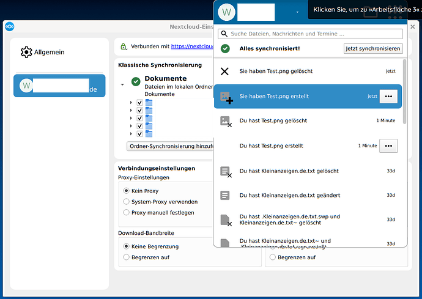Select System-Proxy verwenden

(x=126, y=202)
